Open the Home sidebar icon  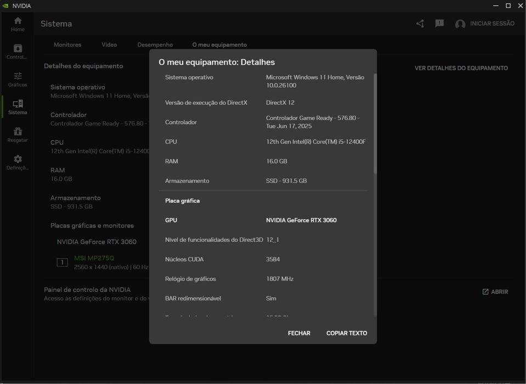coord(18,21)
